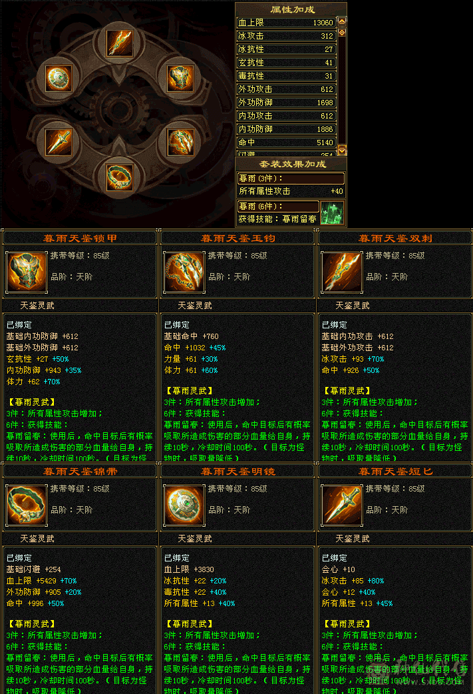473x694 pixels.
Task: Select the 暮雨 (6件) set effect row
Action: point(279,206)
